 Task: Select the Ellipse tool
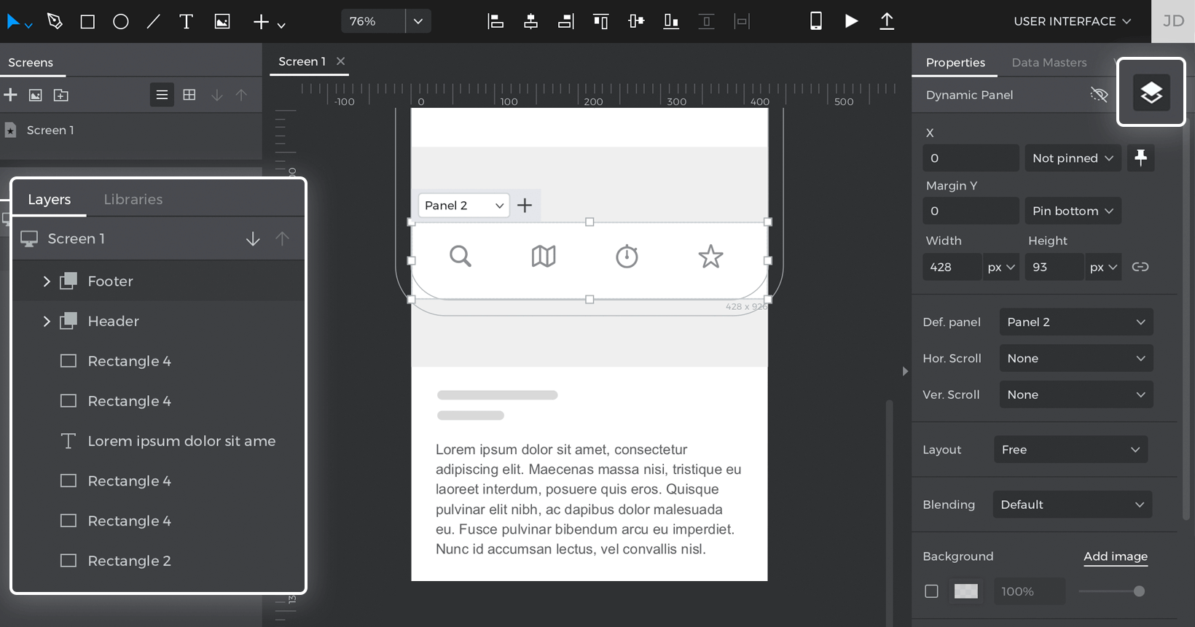click(121, 22)
